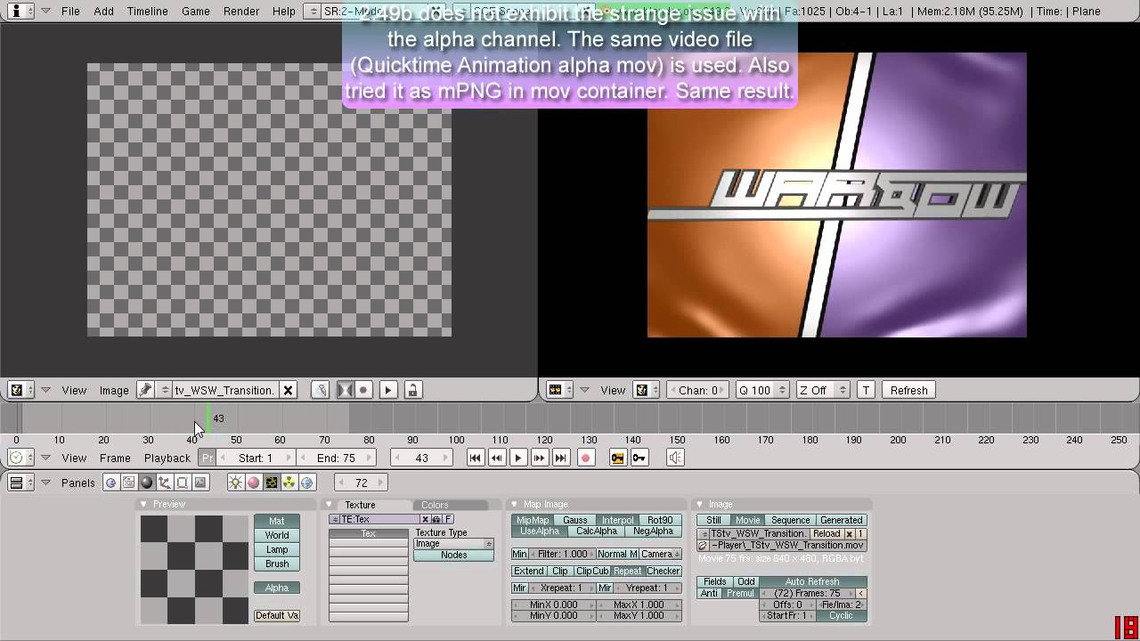Image resolution: width=1140 pixels, height=641 pixels.
Task: Toggle the UseAlpha option
Action: pos(540,531)
